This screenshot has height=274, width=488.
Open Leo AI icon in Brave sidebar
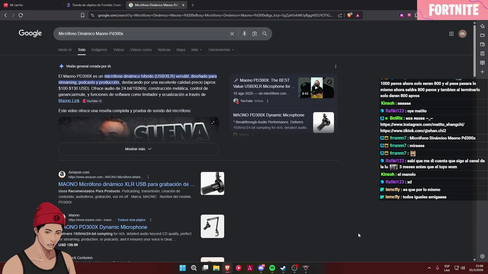[482, 26]
